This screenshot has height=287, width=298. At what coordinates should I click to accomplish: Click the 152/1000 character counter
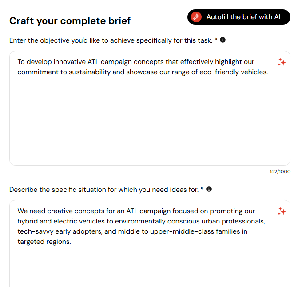[x=280, y=171]
